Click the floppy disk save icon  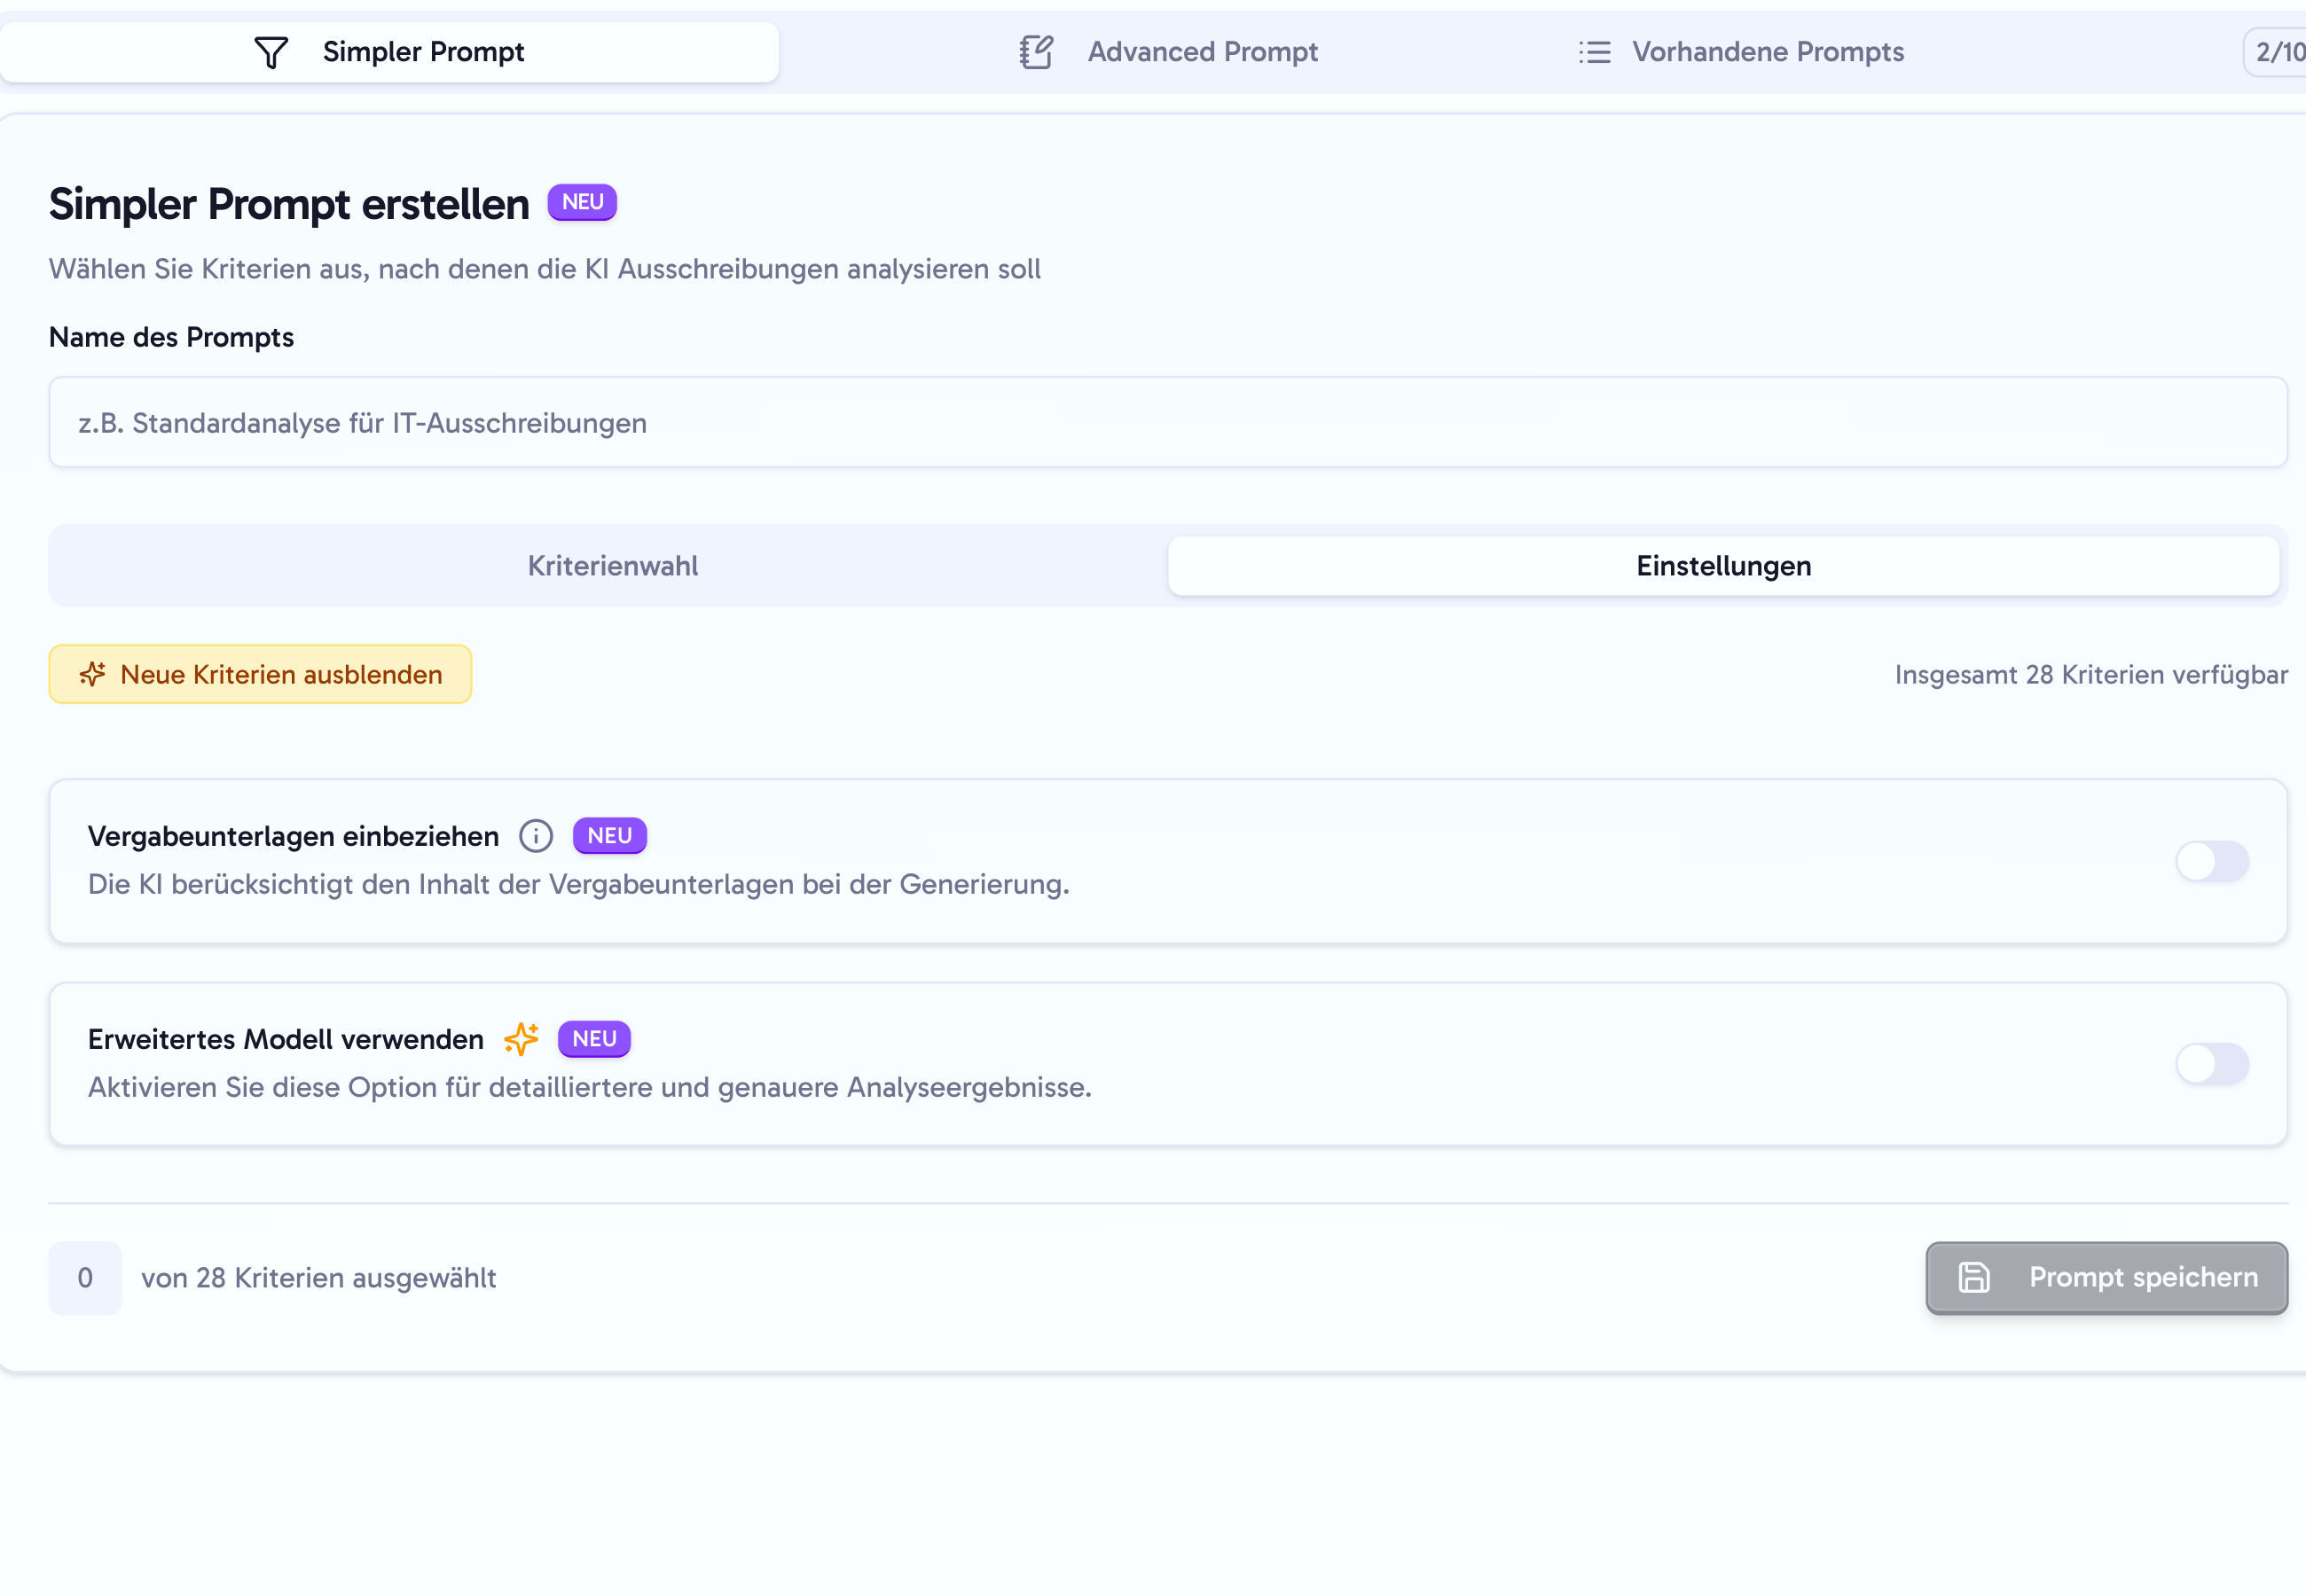[1973, 1277]
